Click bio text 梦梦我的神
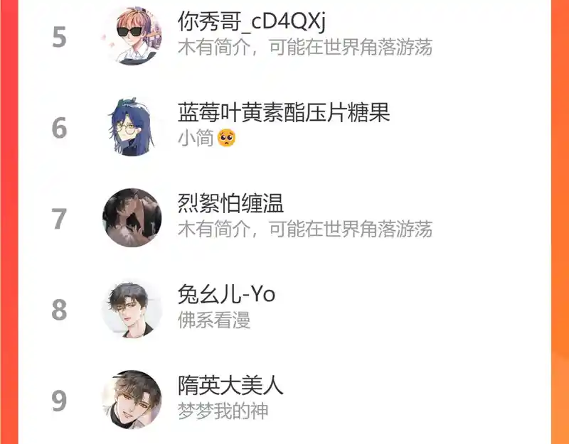The image size is (569, 444). [x=223, y=411]
